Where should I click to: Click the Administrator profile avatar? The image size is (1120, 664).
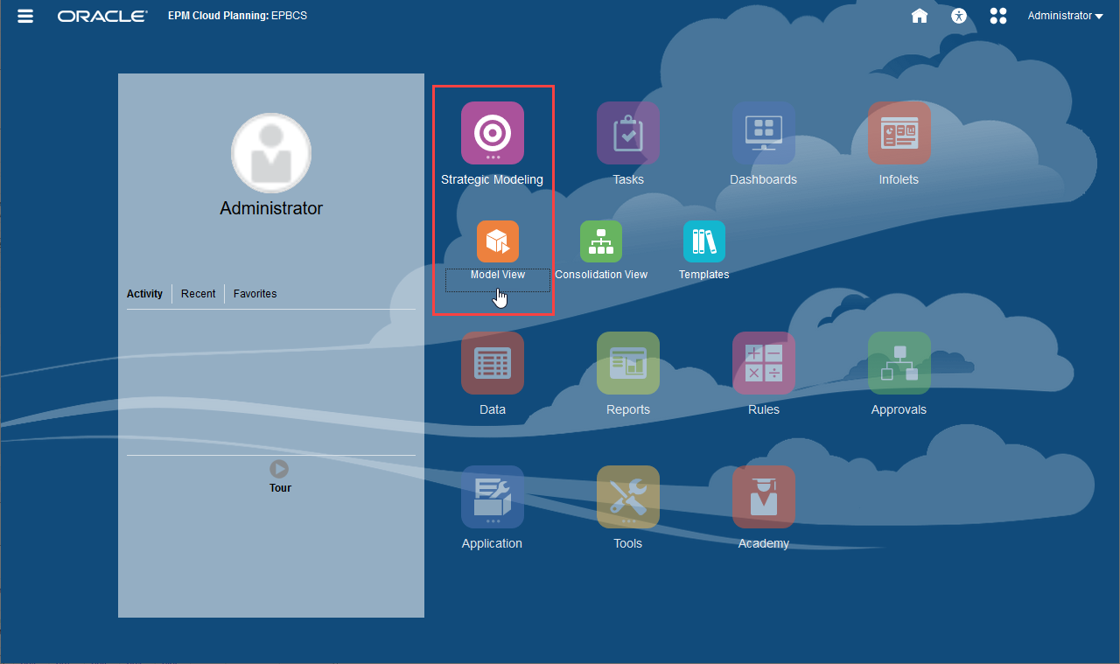[270, 153]
